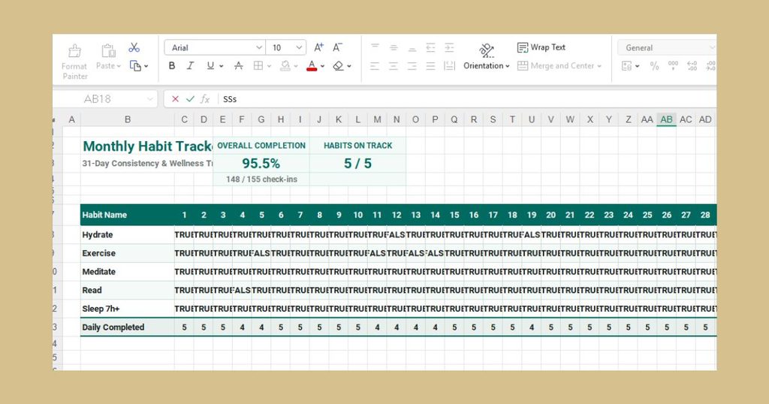
Task: Open the Arial font name dropdown
Action: pos(259,47)
